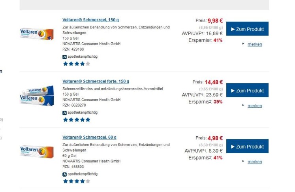Click the Voltaren Schmerzgel 150 g product image
The height and width of the screenshot is (192, 295).
(x=37, y=34)
